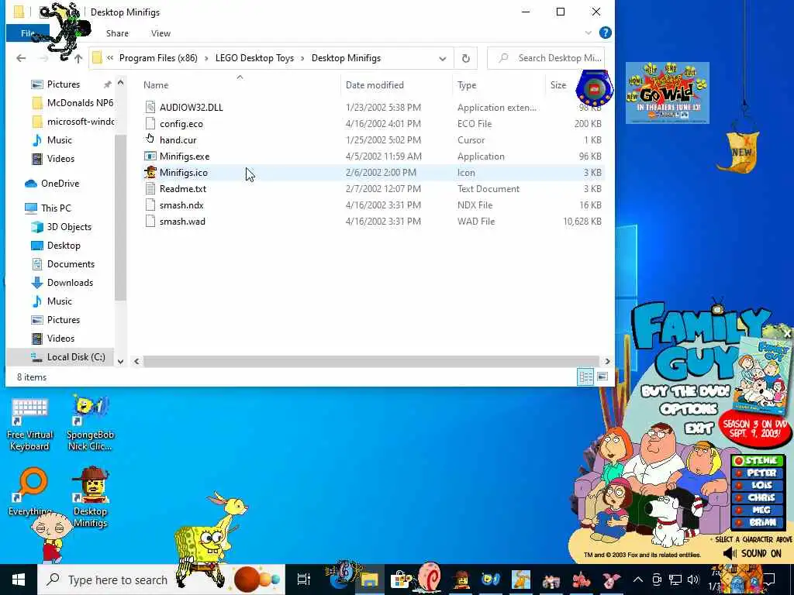This screenshot has height=595, width=794.
Task: Open Task View on the taskbar
Action: pos(303,580)
